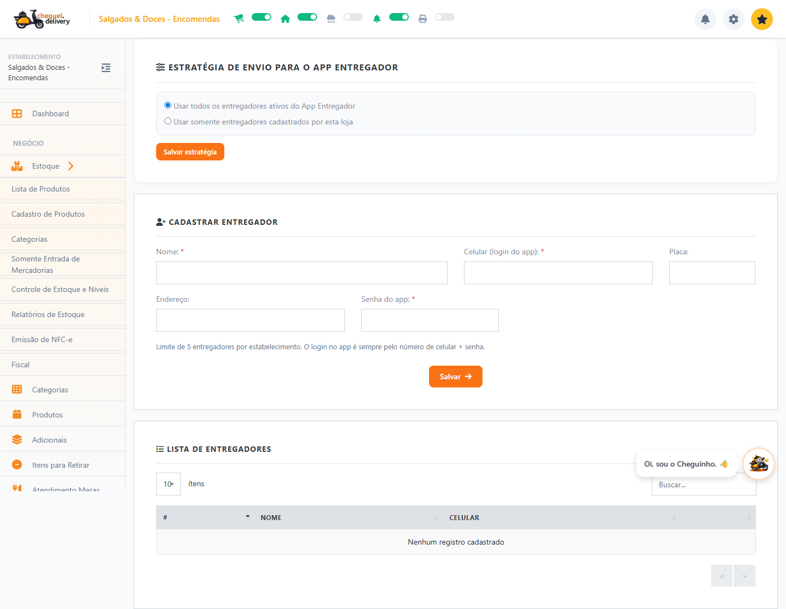Click the notifications bell icon
This screenshot has width=786, height=609.
coord(705,19)
